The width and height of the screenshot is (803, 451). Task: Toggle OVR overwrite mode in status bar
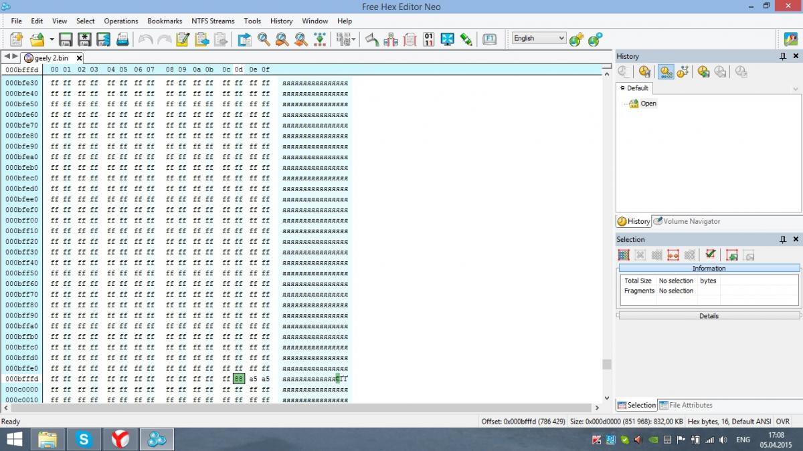tap(782, 422)
